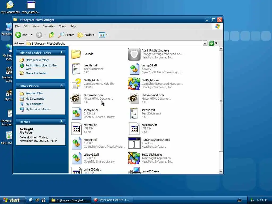
Task: Go to Program Files in Other Places
Action: click(34, 93)
